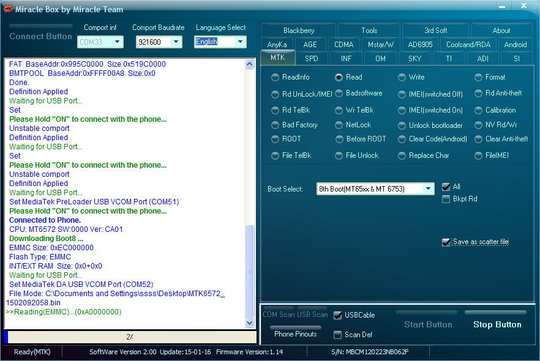The width and height of the screenshot is (540, 361).
Task: Click the Connect Button
Action: [40, 35]
